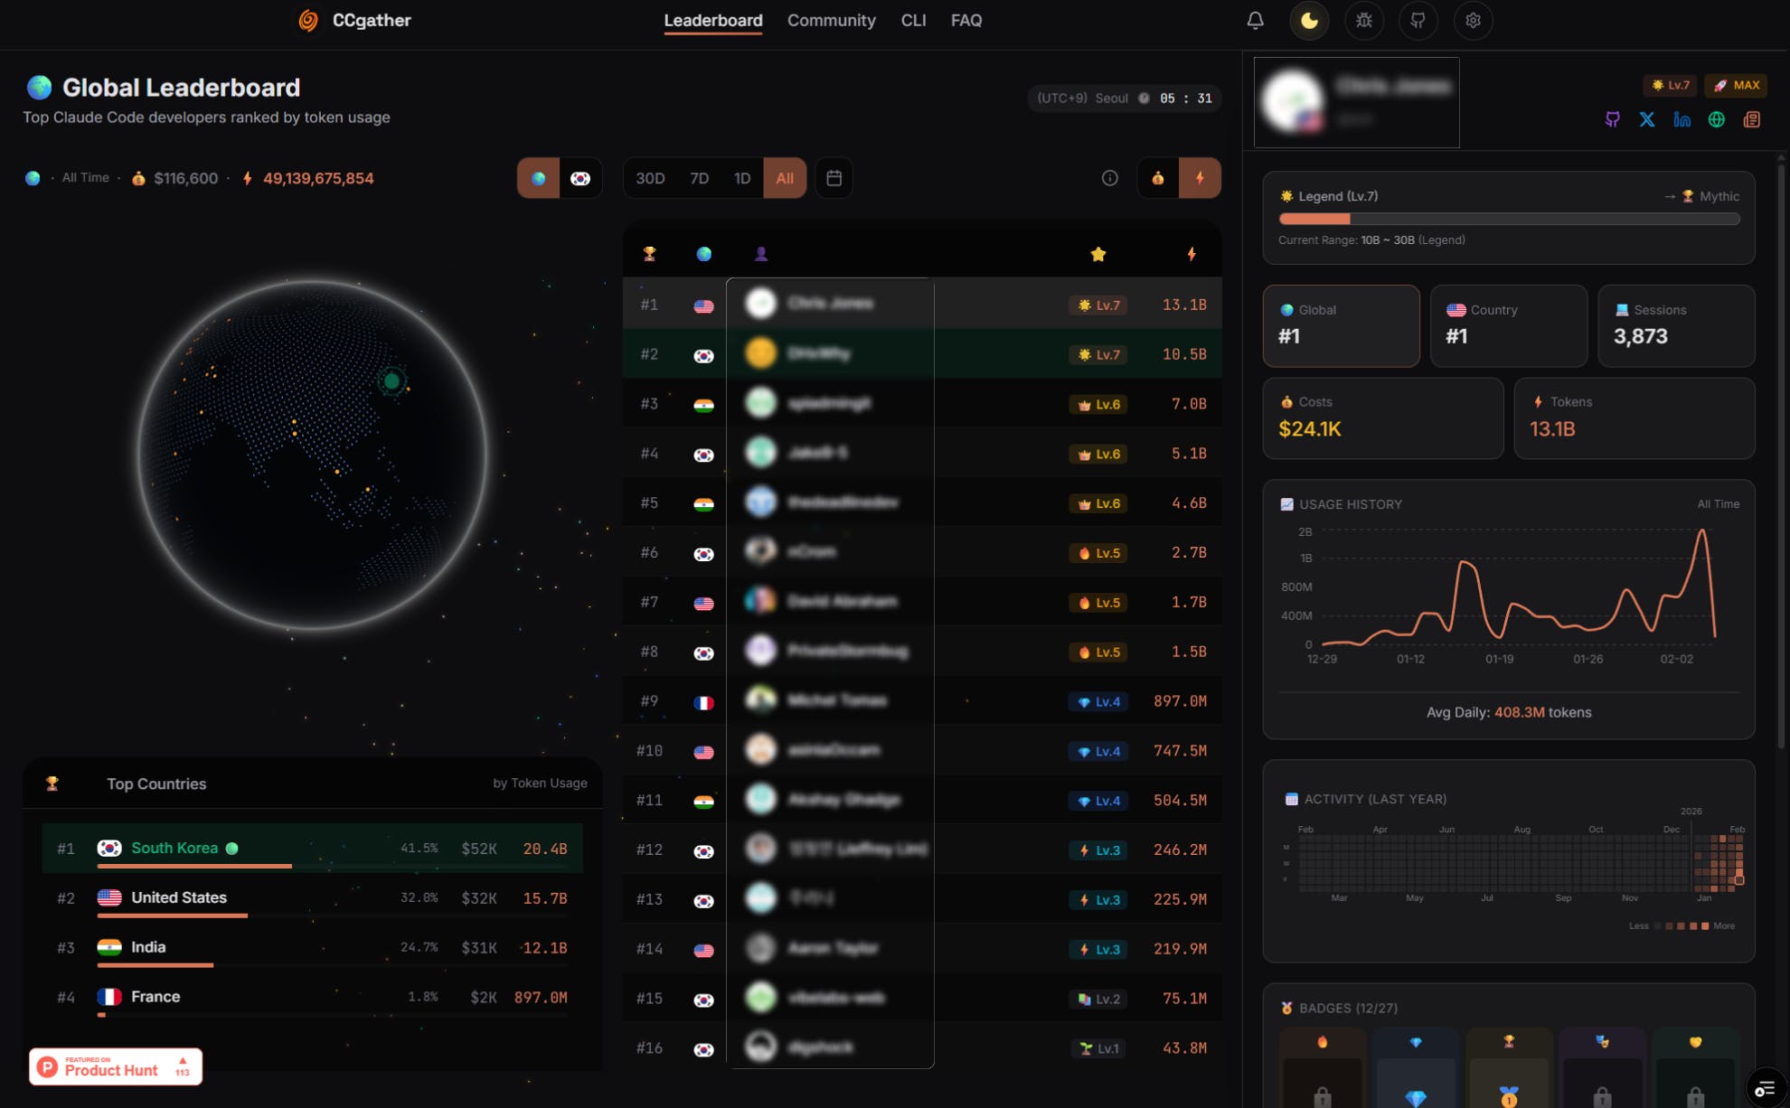Viewport: 1790px width, 1108px height.
Task: Select South Korea flag scope filter
Action: point(580,178)
